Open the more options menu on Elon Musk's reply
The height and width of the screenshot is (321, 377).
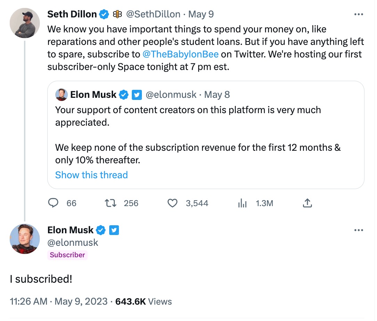point(359,230)
